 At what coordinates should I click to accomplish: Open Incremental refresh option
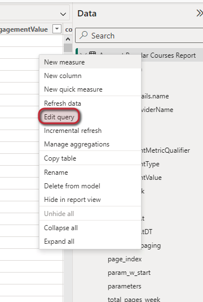tap(90, 131)
